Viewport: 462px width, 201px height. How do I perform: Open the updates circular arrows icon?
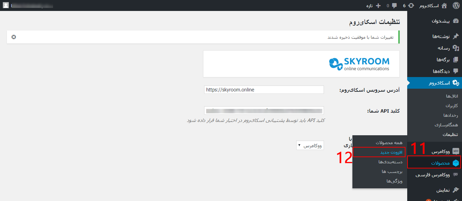[411, 5]
